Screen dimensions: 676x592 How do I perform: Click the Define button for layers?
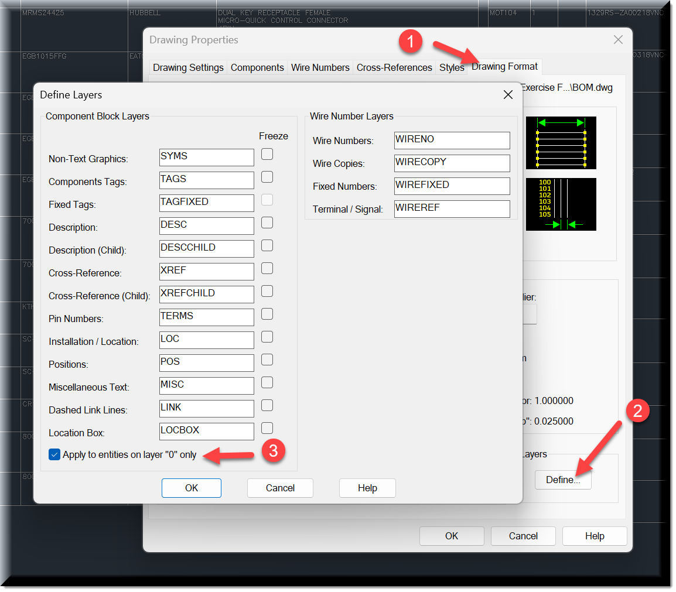(563, 480)
